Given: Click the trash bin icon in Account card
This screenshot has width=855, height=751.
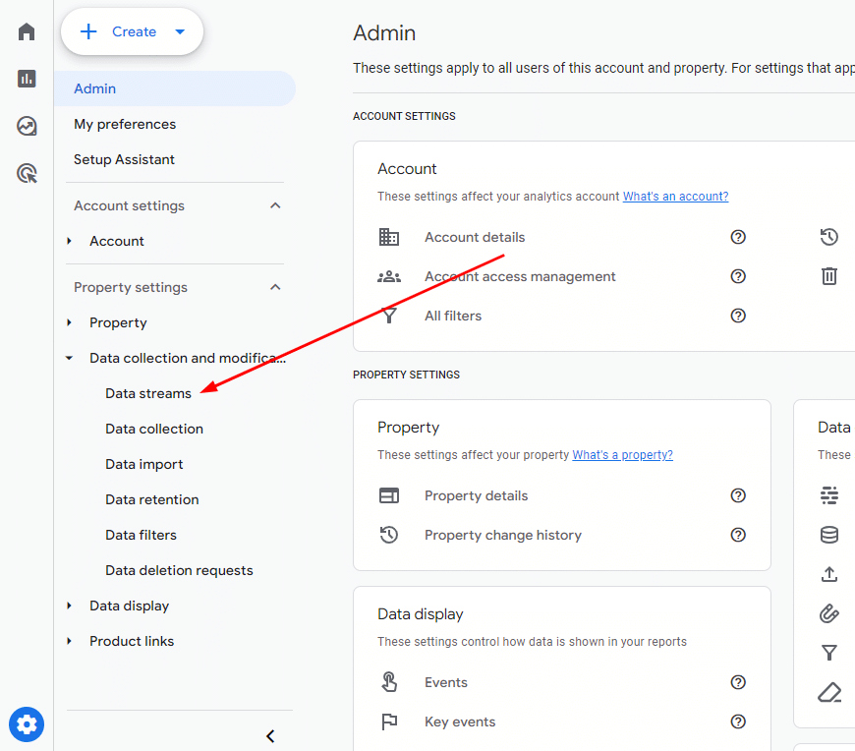Looking at the screenshot, I should pyautogui.click(x=828, y=276).
